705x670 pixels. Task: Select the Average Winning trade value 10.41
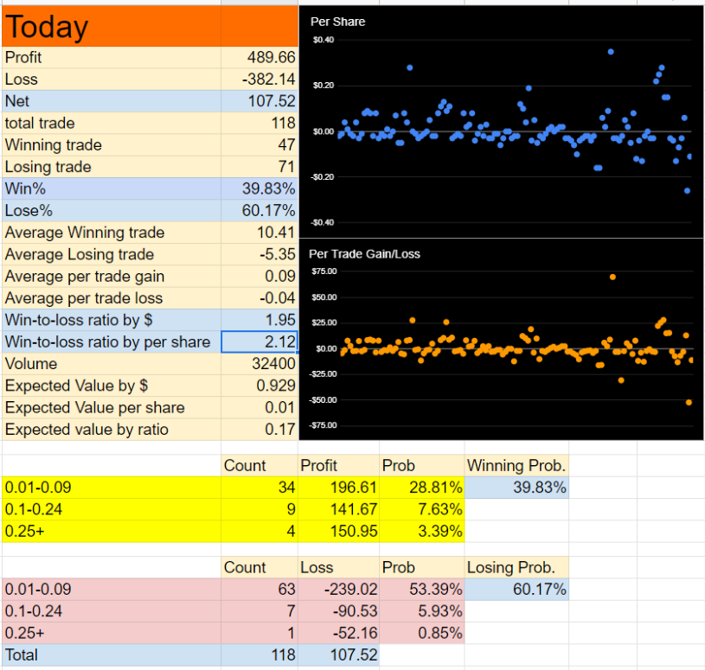pos(260,233)
